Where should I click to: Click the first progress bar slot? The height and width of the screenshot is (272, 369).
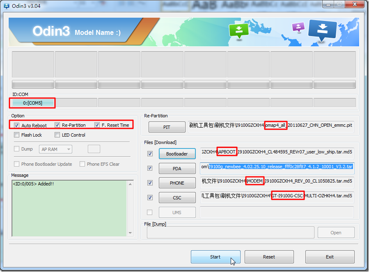point(33,84)
